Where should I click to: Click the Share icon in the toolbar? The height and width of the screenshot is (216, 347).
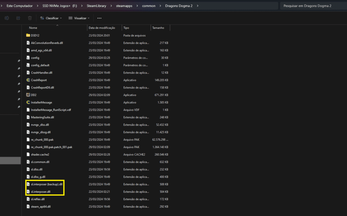[x=18, y=18]
